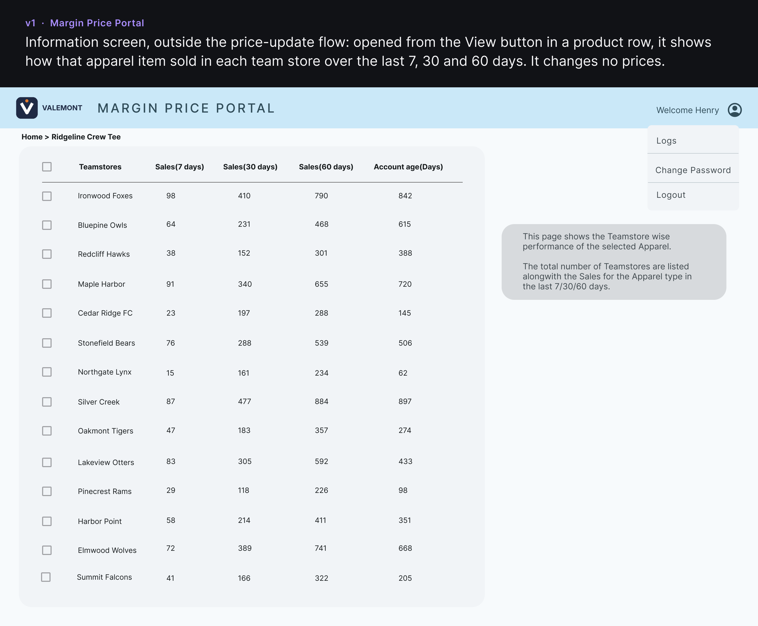The height and width of the screenshot is (626, 758).
Task: Select the Maple Harbor row checkbox
Action: point(47,284)
